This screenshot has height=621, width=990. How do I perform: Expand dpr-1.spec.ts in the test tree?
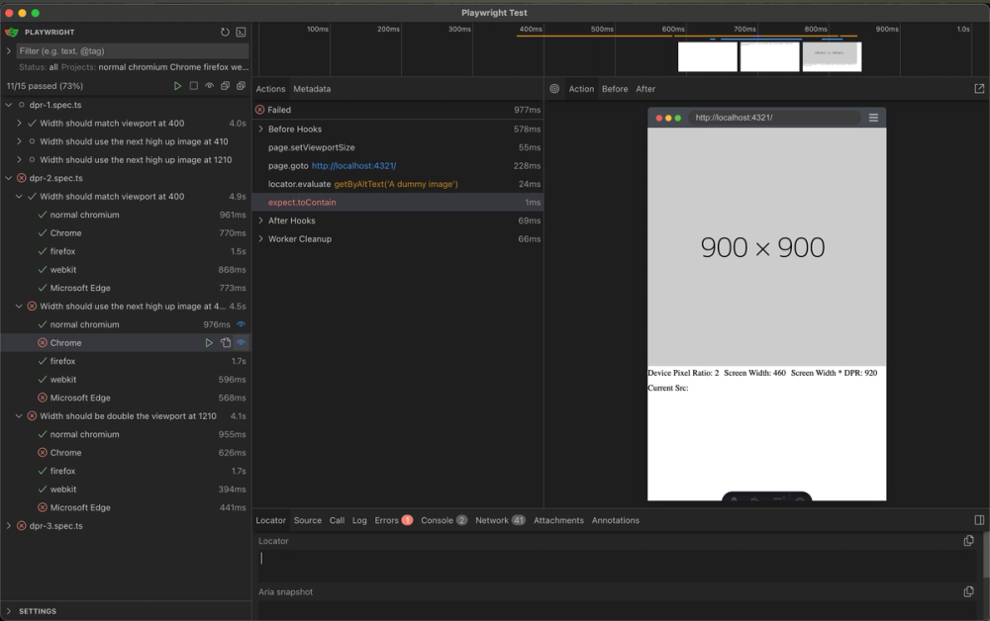point(8,104)
